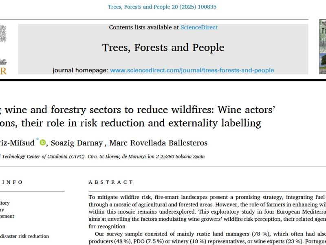Click the orange Elsevier wordmark letters
Screen dimensions: 326x245
[x=3, y=71]
